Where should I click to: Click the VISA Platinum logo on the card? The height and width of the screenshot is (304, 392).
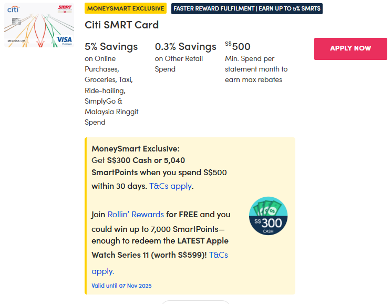pos(64,40)
